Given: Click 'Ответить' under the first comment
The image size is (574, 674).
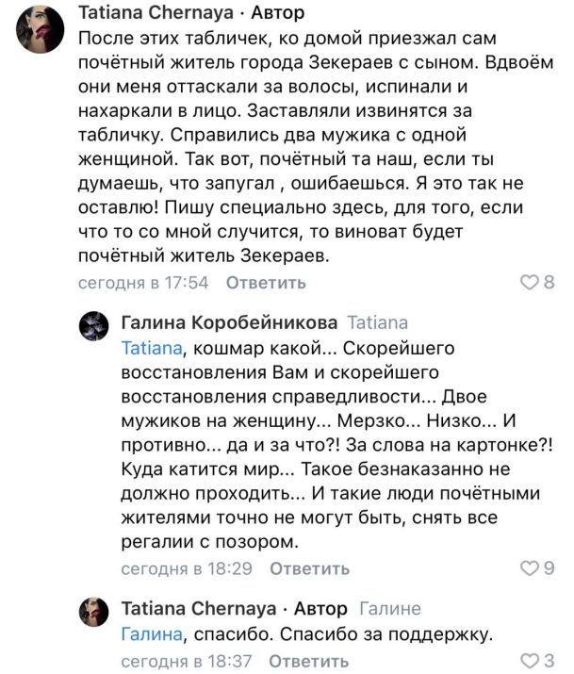Looking at the screenshot, I should pyautogui.click(x=266, y=283).
